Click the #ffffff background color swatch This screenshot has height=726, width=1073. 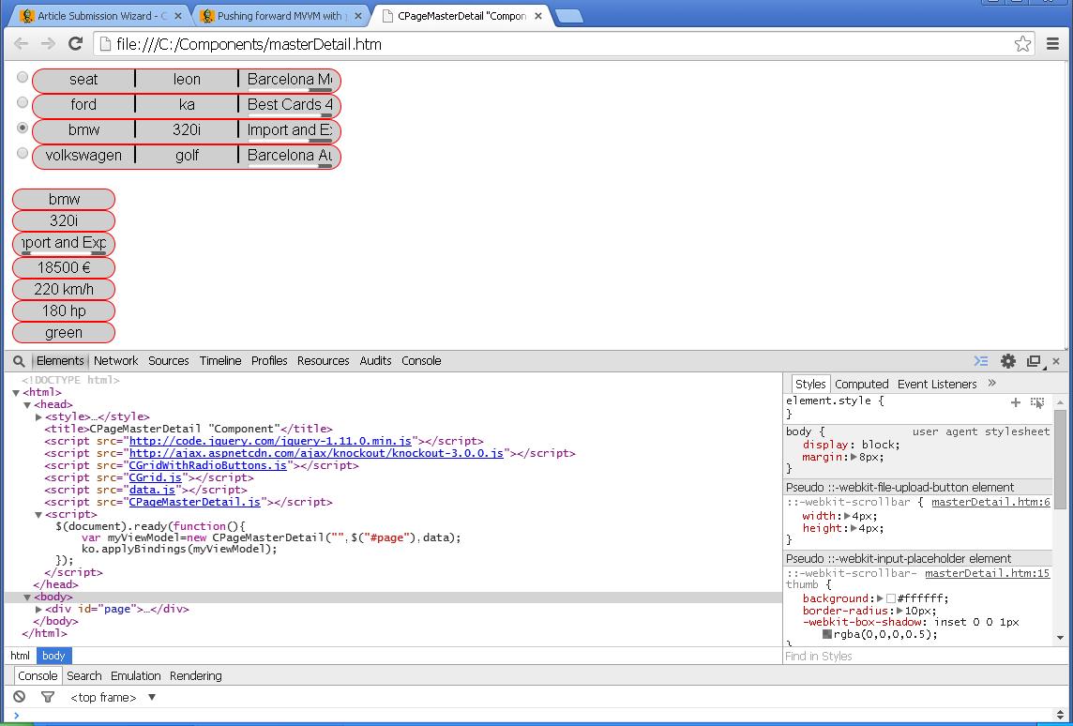[890, 598]
